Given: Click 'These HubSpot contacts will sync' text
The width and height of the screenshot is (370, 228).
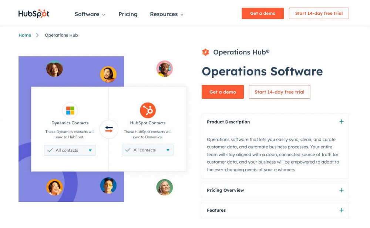Looking at the screenshot, I should (x=148, y=134).
